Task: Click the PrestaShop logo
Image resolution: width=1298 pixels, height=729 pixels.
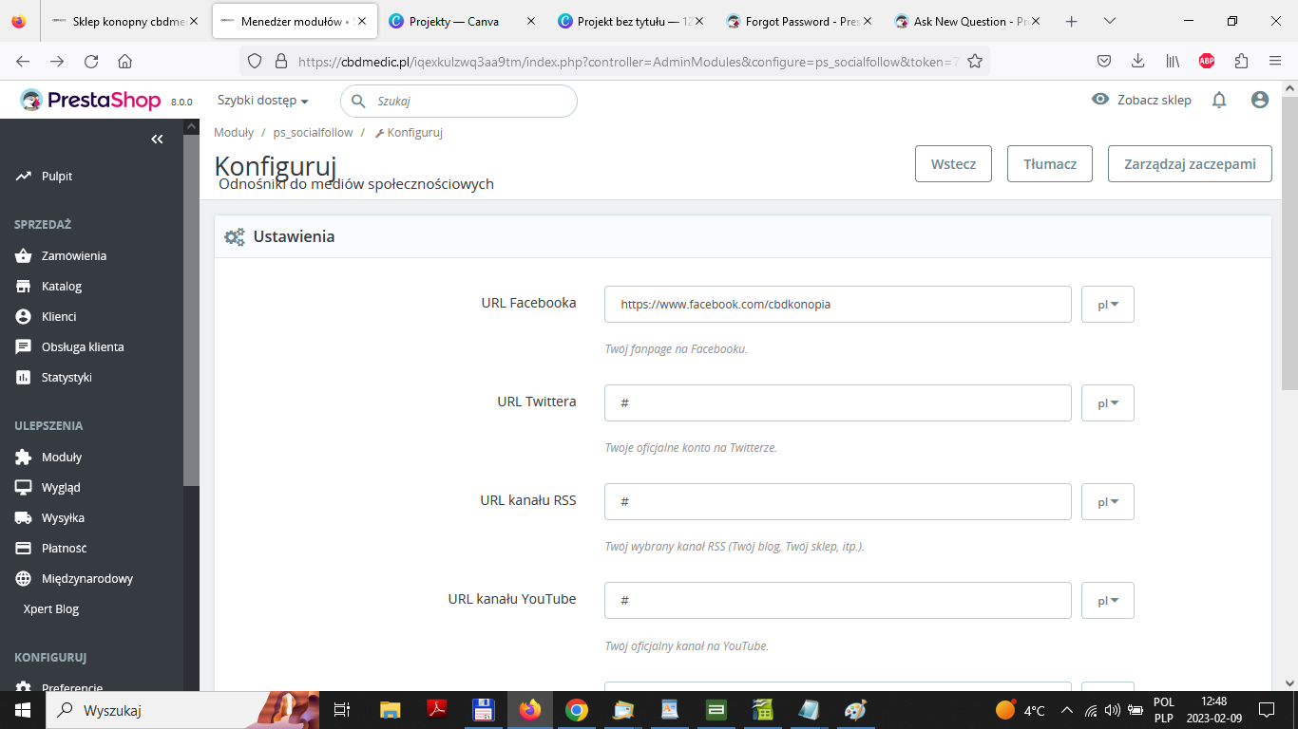Action: coord(90,100)
